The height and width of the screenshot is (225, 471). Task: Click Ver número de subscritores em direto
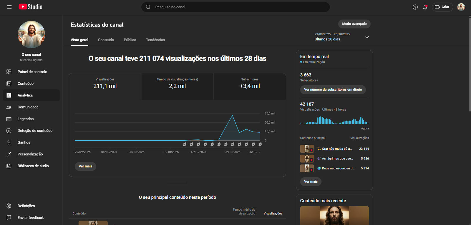[x=333, y=89]
